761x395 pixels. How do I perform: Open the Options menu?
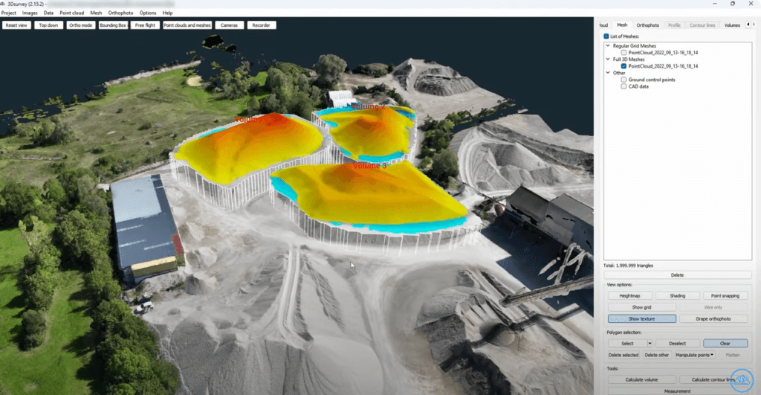(x=148, y=13)
